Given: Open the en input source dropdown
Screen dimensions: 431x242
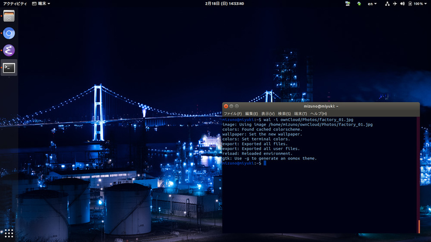Looking at the screenshot, I should click(x=372, y=4).
